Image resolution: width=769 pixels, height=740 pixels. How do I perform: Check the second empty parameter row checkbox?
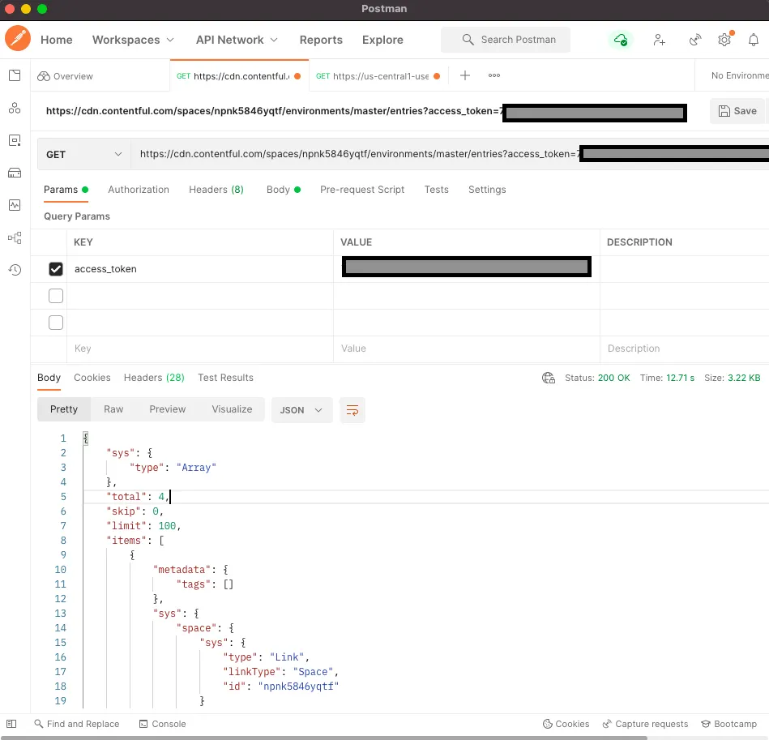pyautogui.click(x=56, y=323)
